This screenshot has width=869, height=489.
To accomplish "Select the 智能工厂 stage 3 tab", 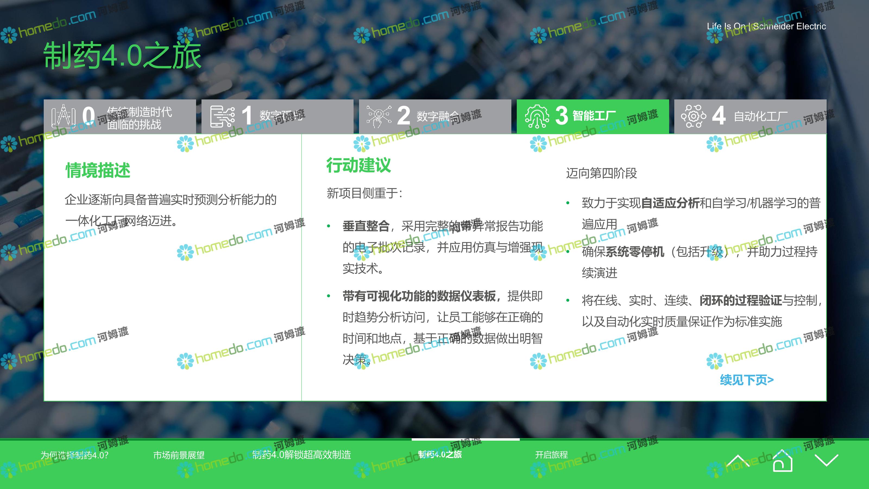I will pyautogui.click(x=594, y=116).
